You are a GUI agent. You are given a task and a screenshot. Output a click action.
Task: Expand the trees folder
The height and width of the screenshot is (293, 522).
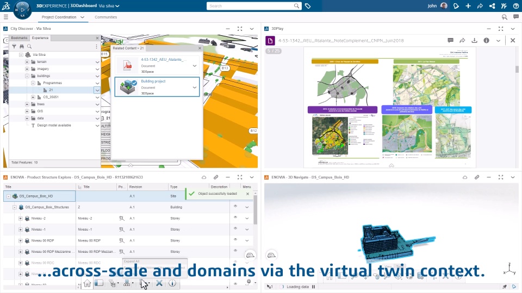pos(27,104)
